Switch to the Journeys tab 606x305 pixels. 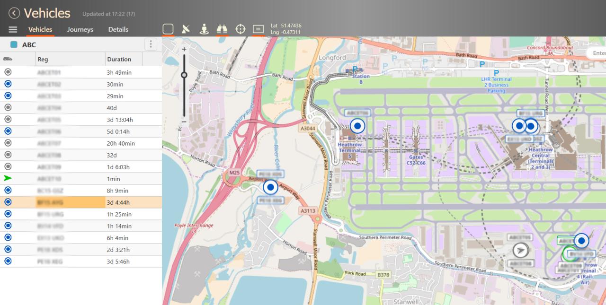[80, 29]
